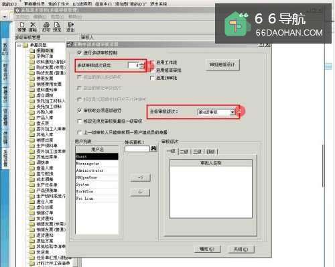Select the 费用发票 folder in tree
This screenshot has height=267, width=335.
click(x=45, y=78)
